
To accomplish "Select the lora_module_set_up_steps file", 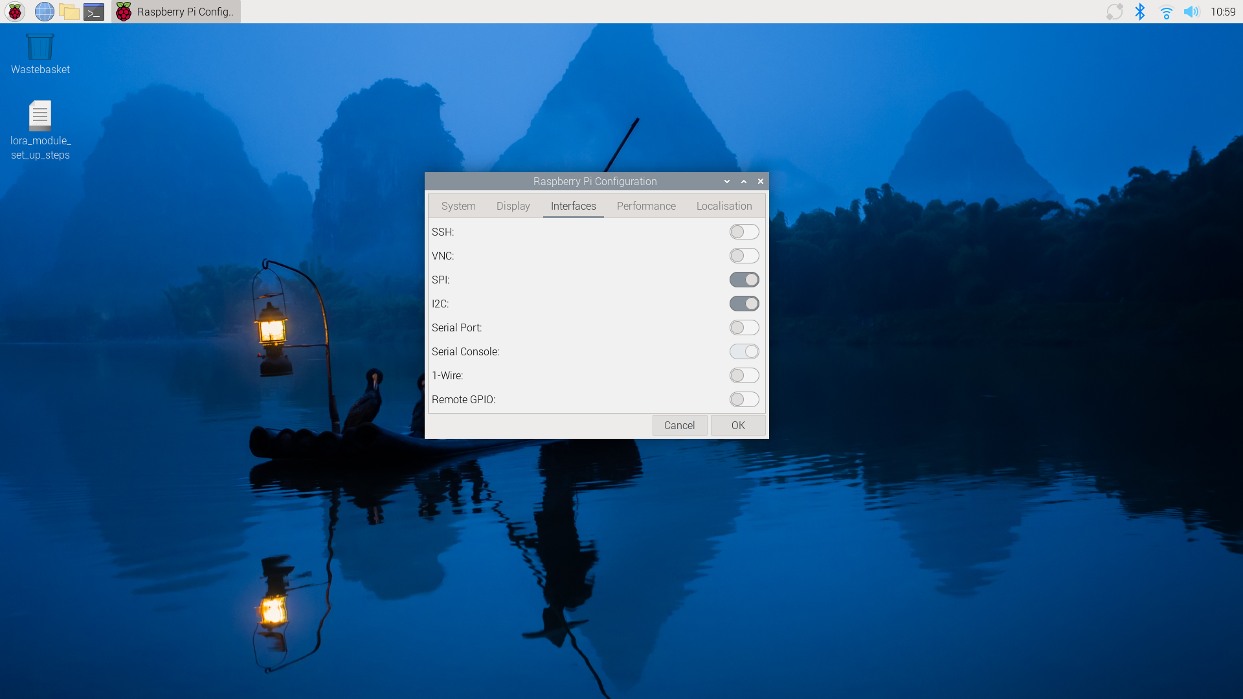I will 40,130.
